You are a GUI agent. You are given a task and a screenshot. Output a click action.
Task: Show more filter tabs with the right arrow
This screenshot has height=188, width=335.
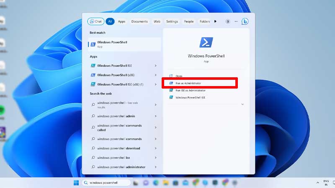(x=215, y=21)
